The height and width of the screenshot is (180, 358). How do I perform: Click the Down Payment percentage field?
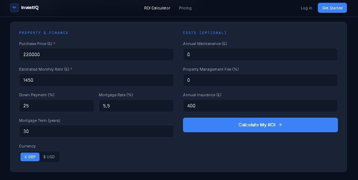[x=56, y=106]
